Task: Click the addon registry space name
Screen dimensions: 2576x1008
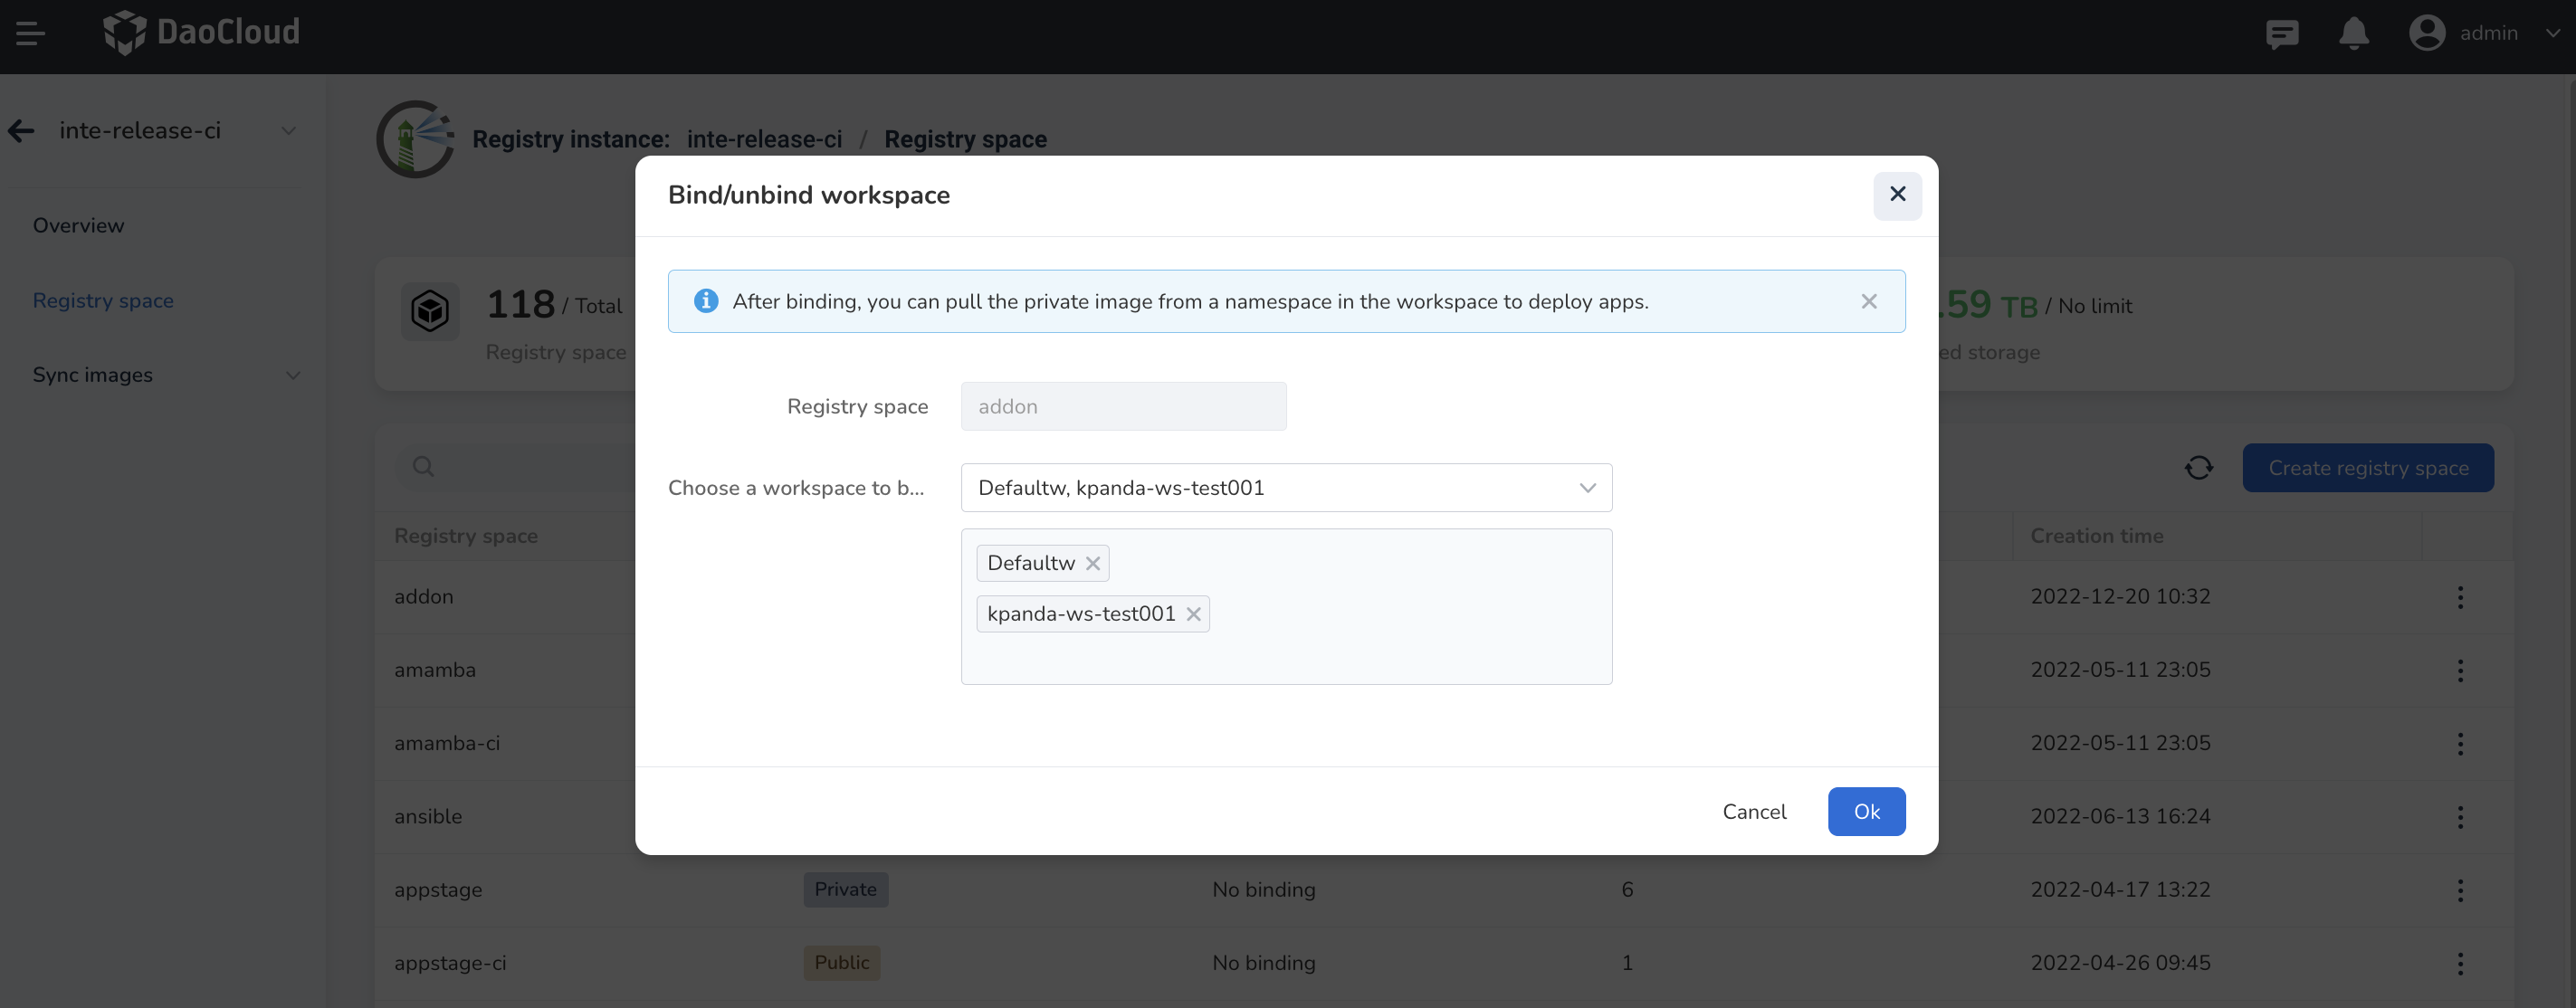Action: click(x=423, y=596)
